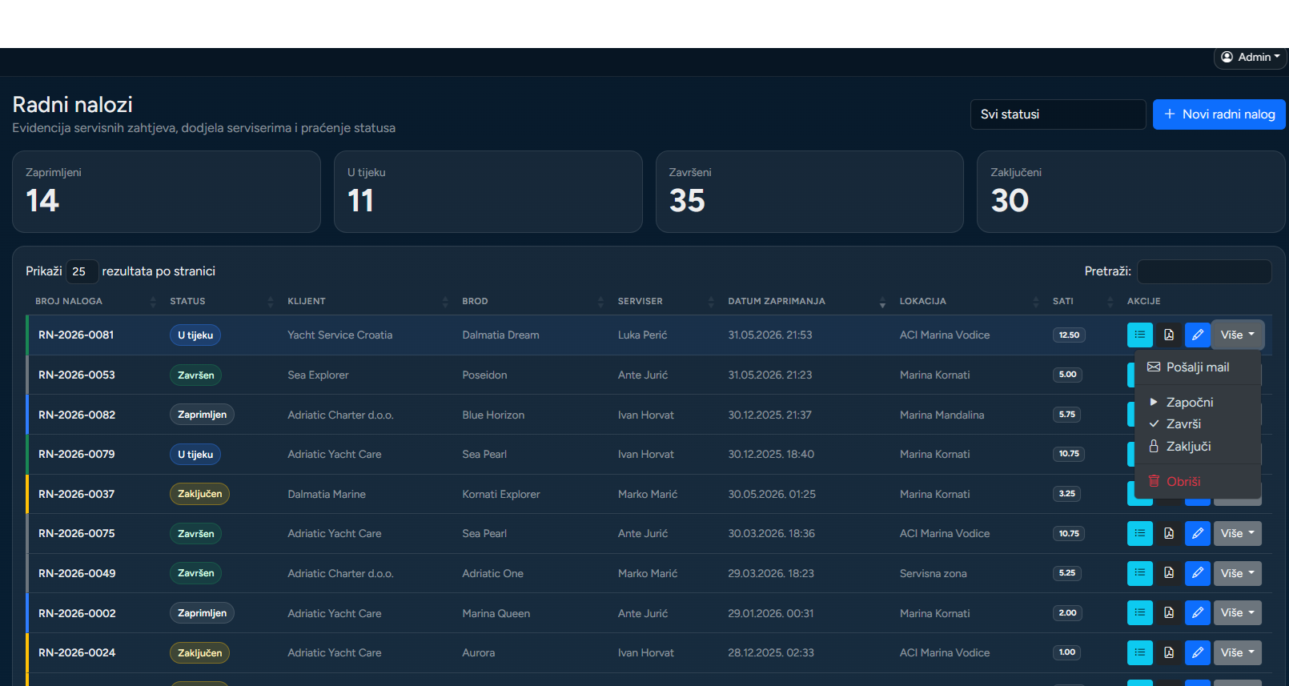Open the list icon for RN-2026-0075
Screen dimensions: 1289x686
coord(1140,533)
